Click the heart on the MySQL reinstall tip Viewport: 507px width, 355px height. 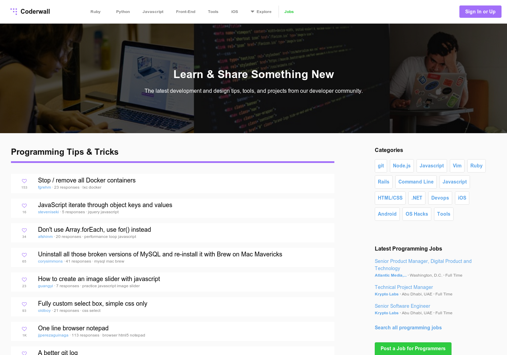(x=24, y=255)
